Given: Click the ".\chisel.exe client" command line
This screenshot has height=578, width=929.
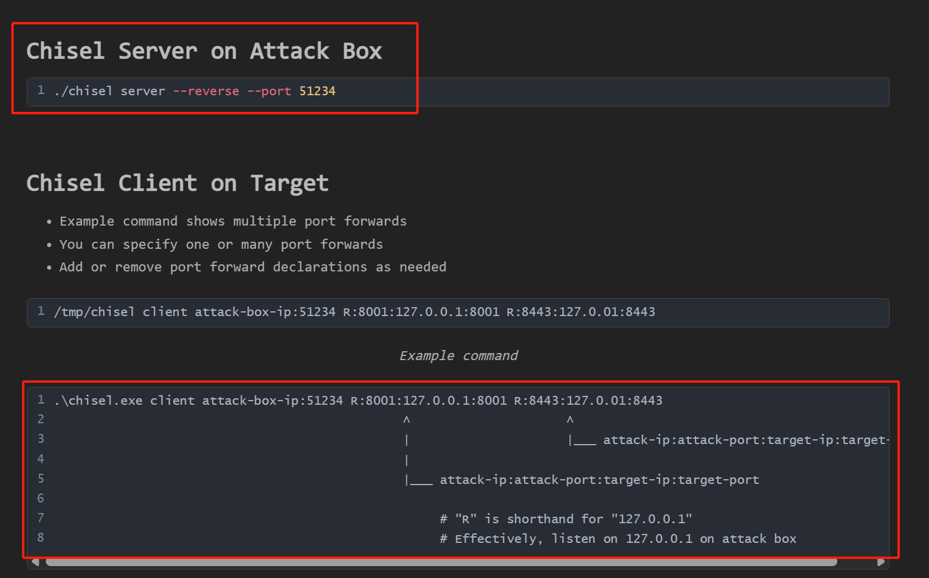Looking at the screenshot, I should click(x=358, y=401).
